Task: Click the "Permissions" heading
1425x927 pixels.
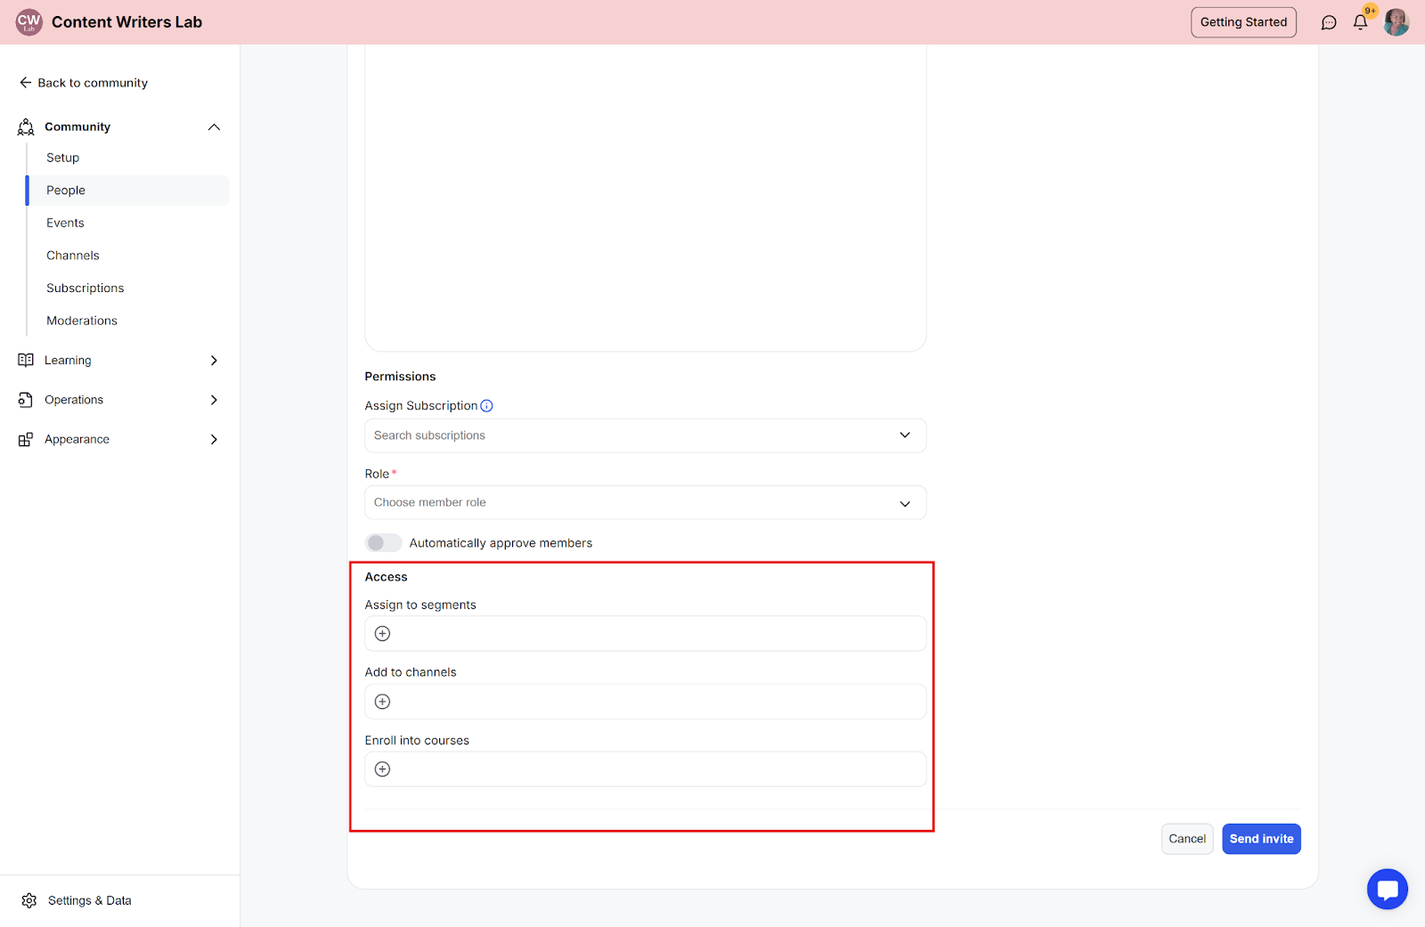Action: click(x=400, y=377)
